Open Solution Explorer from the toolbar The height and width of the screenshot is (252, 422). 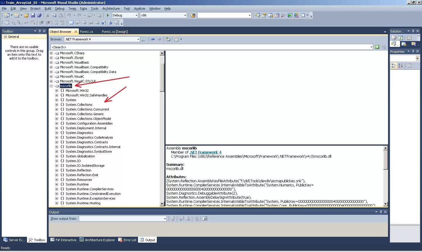click(x=258, y=15)
